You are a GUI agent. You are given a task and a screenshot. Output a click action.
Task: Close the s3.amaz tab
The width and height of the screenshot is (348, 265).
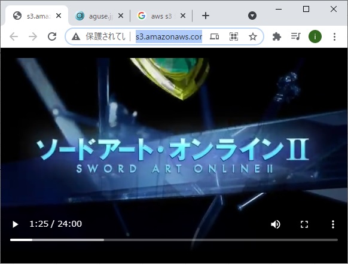pos(59,16)
